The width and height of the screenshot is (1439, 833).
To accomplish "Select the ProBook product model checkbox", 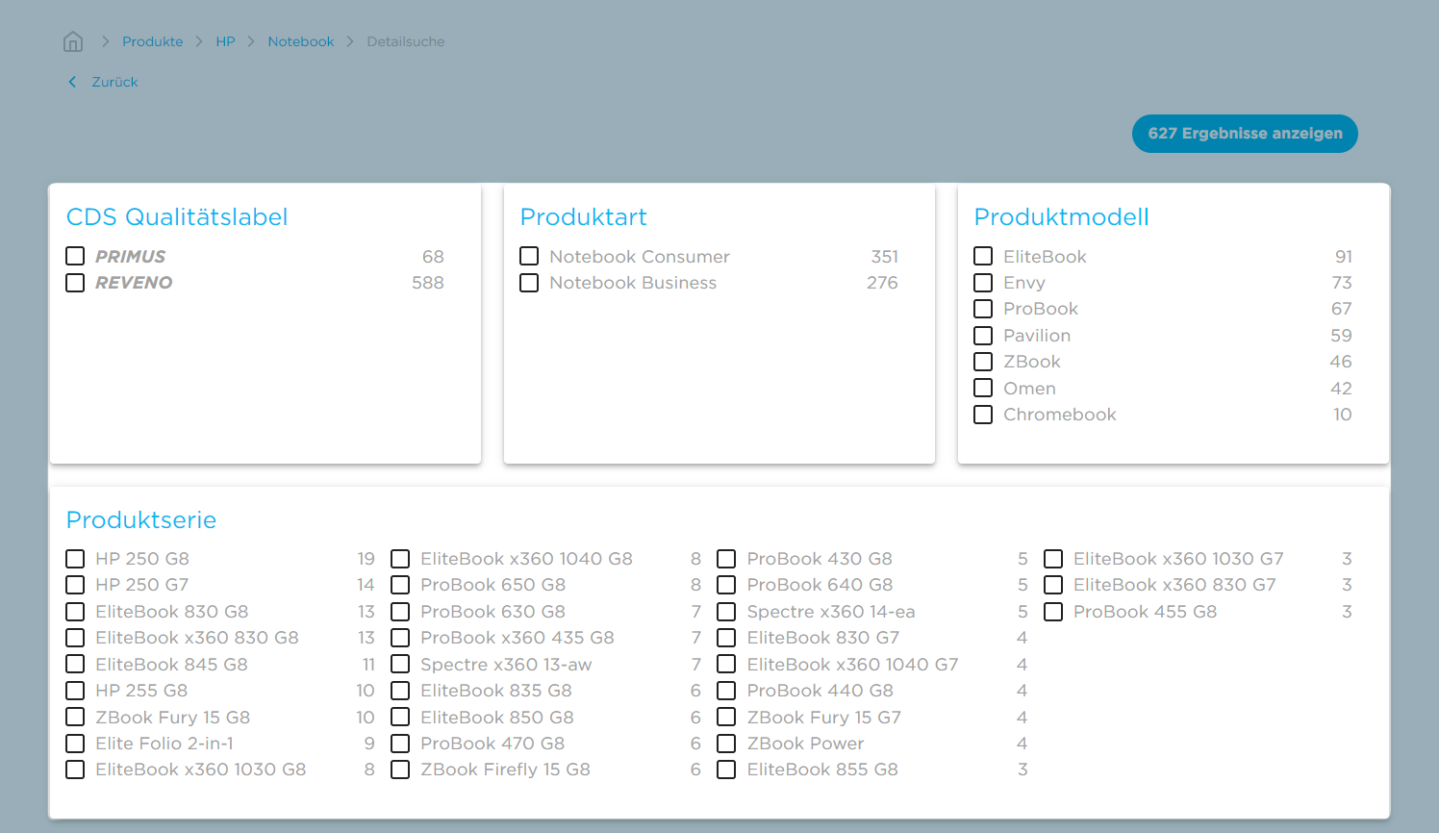I will (x=983, y=309).
